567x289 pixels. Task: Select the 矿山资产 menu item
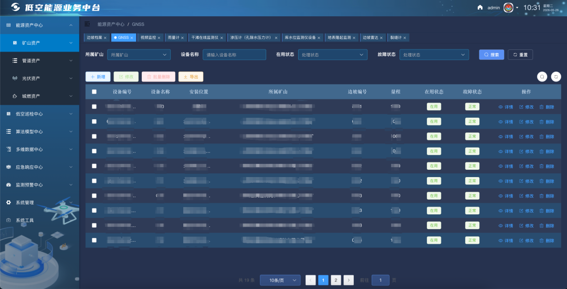coord(39,43)
